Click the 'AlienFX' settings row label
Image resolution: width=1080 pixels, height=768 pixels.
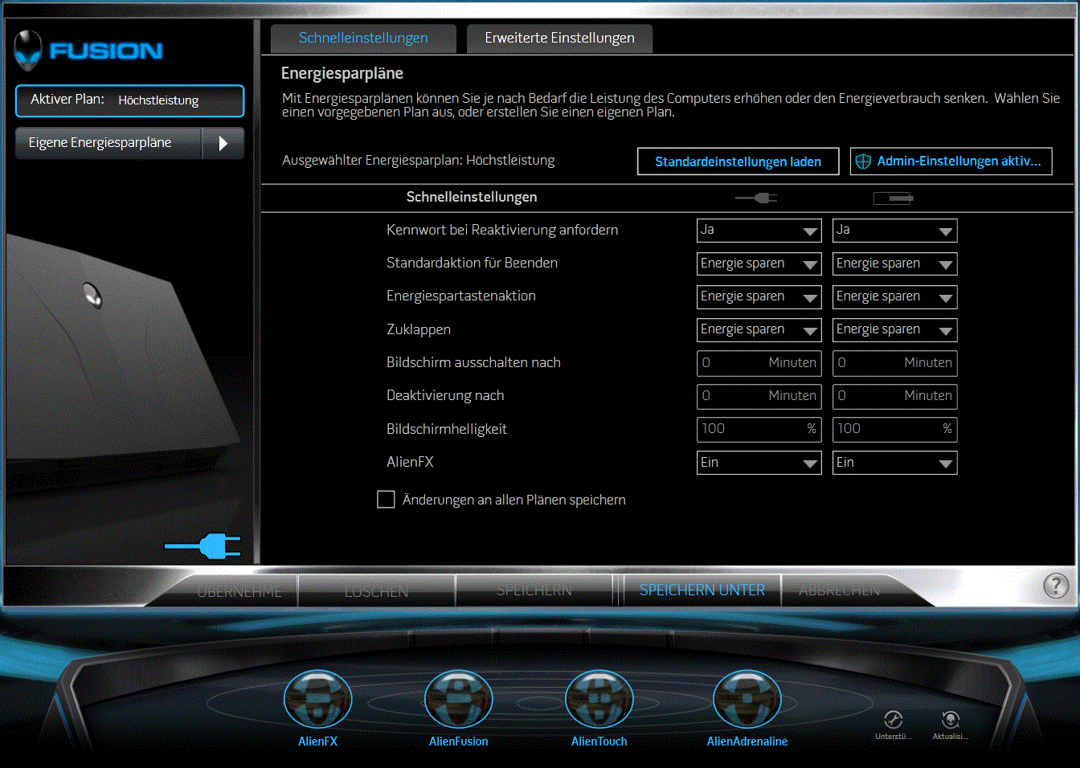tap(410, 463)
